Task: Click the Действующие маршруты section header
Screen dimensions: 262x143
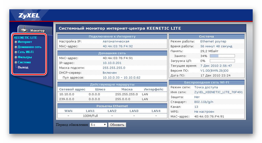Action: click(112, 85)
